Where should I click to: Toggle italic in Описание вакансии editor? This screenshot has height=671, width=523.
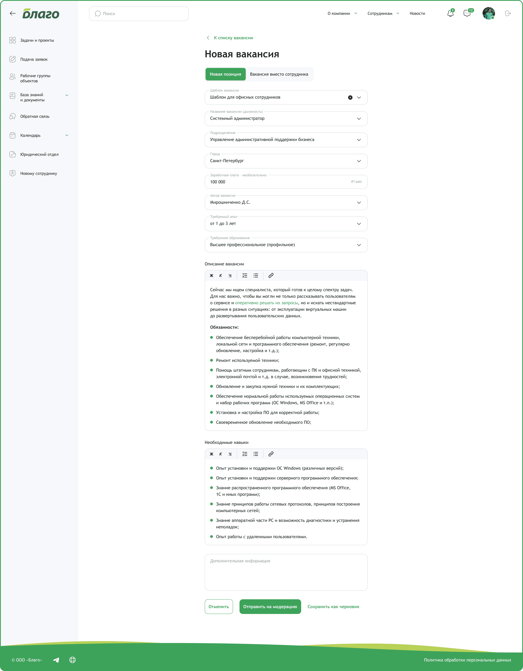click(220, 275)
